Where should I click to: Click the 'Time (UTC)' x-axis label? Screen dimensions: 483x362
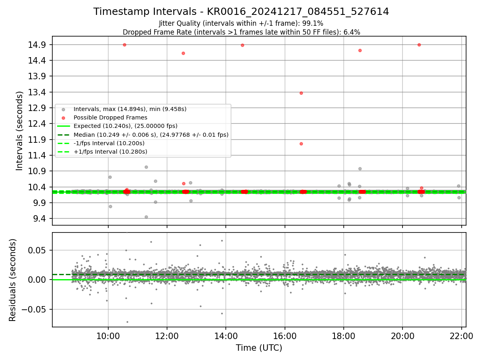259,348
